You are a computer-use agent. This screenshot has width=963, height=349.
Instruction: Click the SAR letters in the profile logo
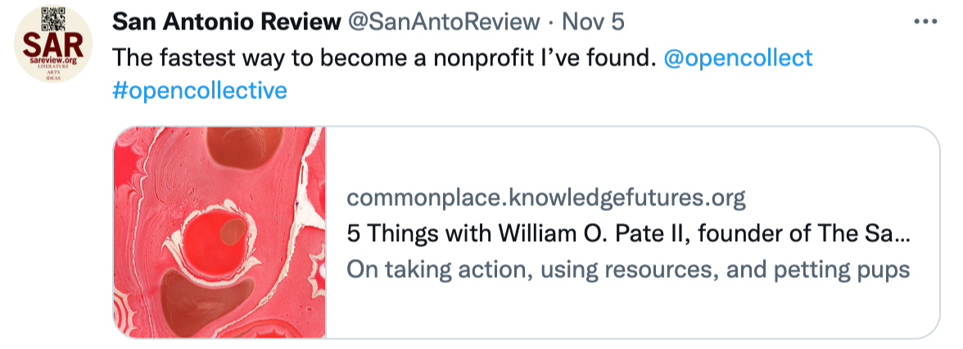click(53, 44)
